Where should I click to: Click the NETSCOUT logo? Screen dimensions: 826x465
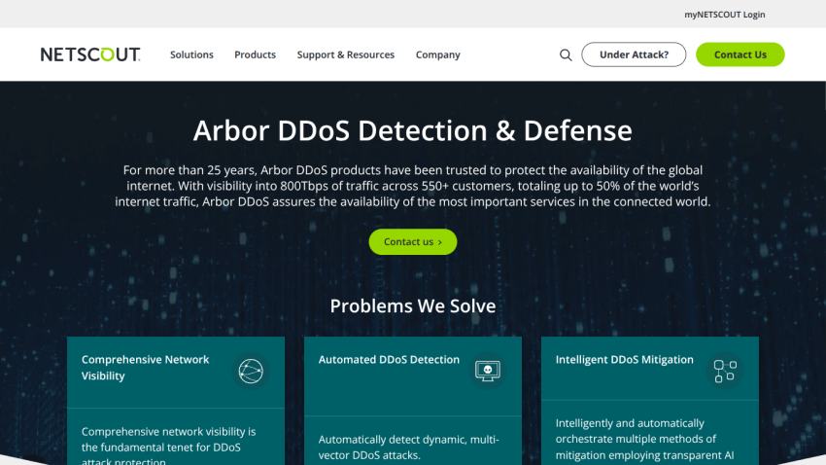click(90, 54)
